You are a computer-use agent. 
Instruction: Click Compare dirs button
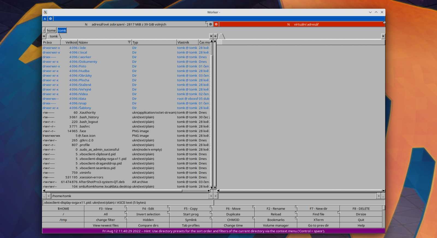click(x=148, y=225)
